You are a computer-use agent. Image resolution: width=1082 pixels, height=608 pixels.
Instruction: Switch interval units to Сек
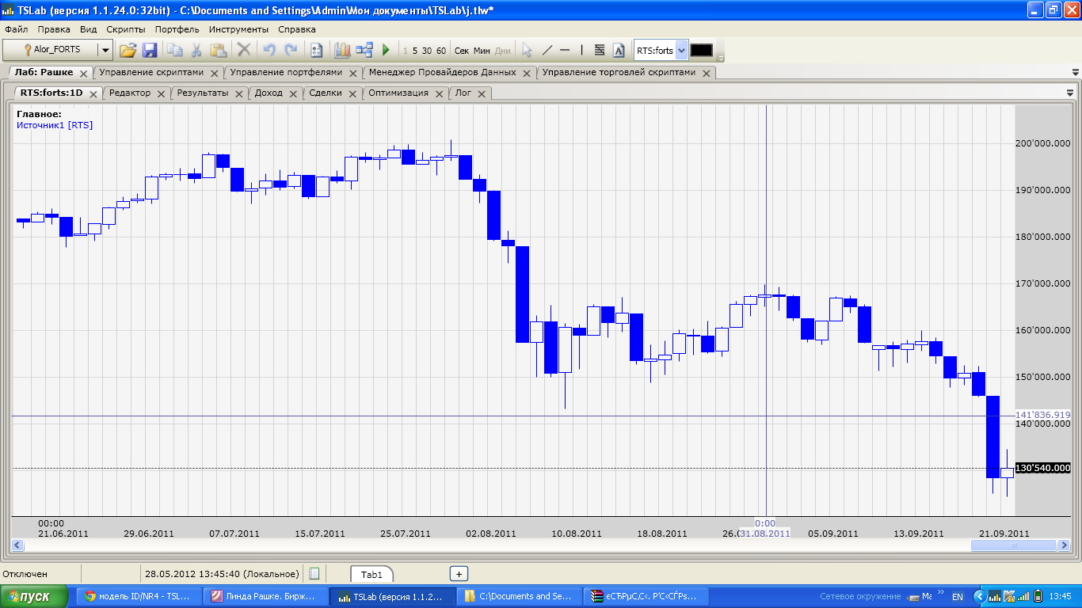click(x=462, y=51)
